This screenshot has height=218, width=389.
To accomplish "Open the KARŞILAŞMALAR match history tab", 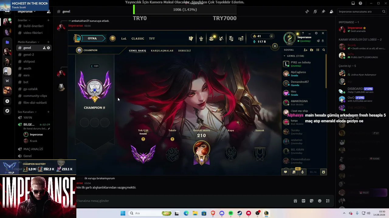I will [x=162, y=51].
